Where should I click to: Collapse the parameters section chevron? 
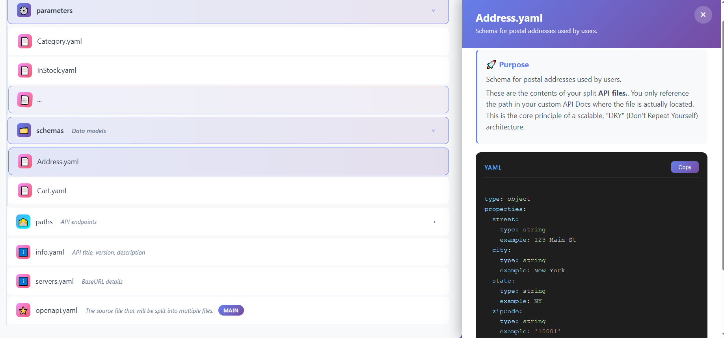pos(433,11)
